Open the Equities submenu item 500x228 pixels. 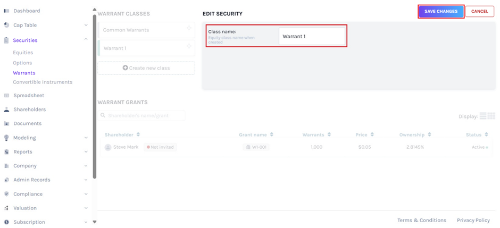(x=23, y=53)
